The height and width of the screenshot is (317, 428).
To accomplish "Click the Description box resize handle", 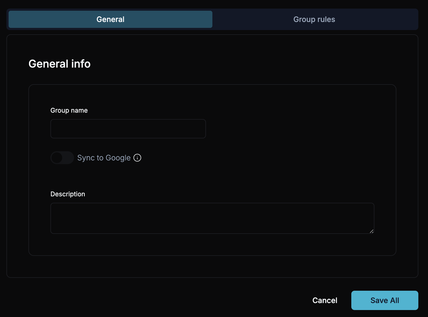I will tap(371, 231).
